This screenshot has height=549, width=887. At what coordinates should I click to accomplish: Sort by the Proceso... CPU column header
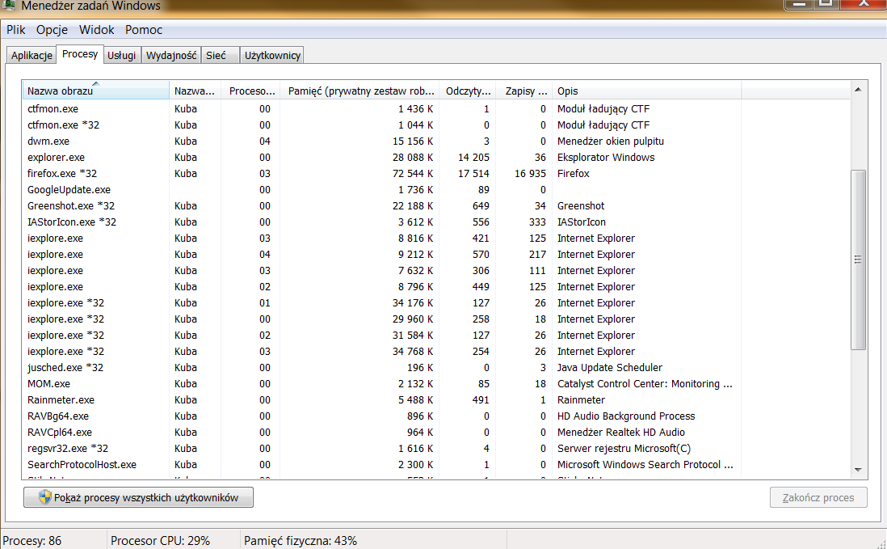click(x=251, y=91)
